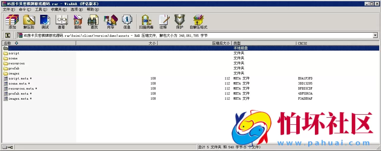Open the Commands (命令) menu
381x151 pixels.
pos(25,9)
